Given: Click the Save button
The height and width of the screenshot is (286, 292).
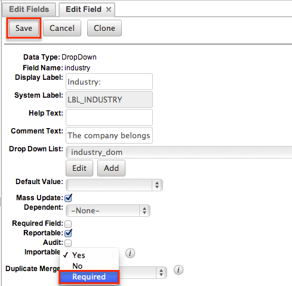Looking at the screenshot, I should point(24,28).
